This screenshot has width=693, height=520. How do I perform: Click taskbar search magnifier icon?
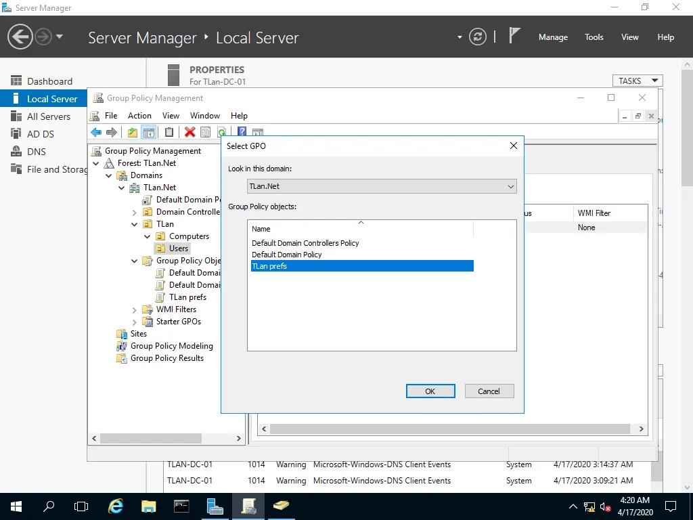(x=49, y=506)
